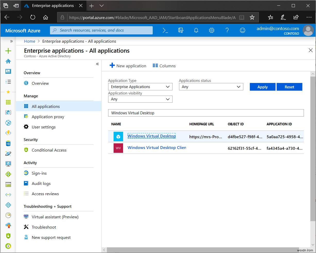Screen dimensions: 316x253
Task: Click the directory and subscription filter icon
Action: (181, 30)
